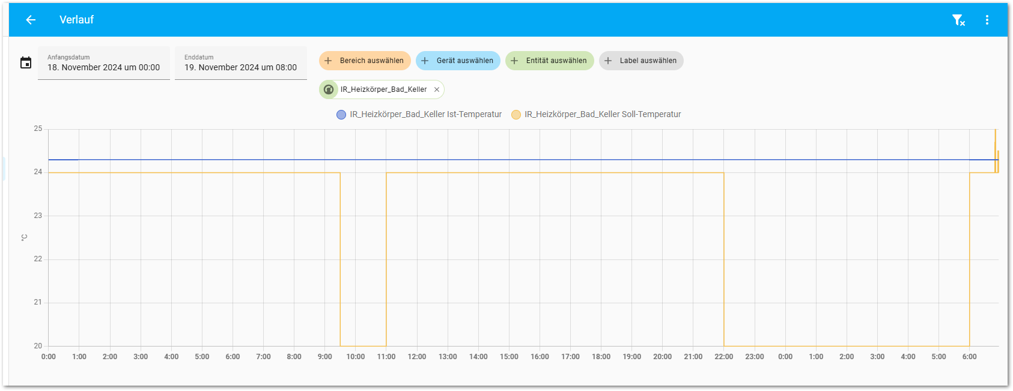Click the blue Ist-Temperatur legend color dot
Image resolution: width=1013 pixels, height=391 pixels.
[x=341, y=115]
